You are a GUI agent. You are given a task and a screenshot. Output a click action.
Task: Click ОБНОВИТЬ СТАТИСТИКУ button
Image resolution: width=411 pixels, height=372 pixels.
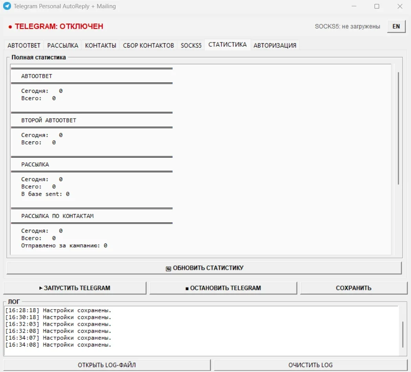(204, 268)
